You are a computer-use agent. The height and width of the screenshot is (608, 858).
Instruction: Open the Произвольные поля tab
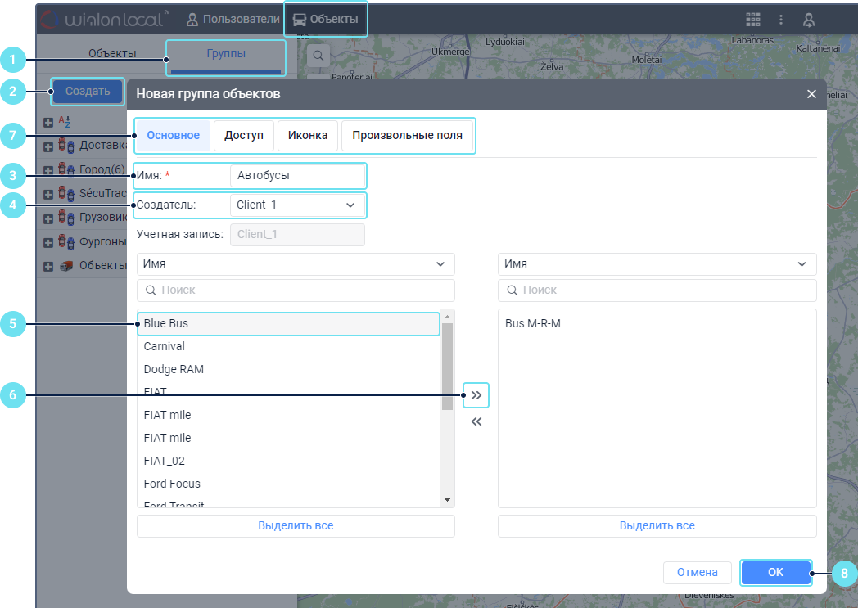(x=407, y=135)
